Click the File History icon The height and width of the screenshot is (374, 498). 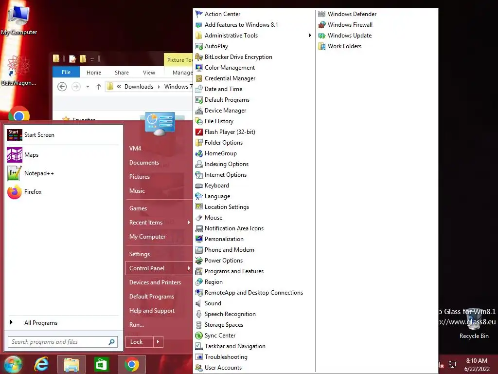click(199, 121)
